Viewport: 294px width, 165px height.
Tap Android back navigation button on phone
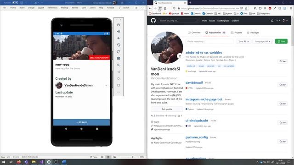coord(66,129)
